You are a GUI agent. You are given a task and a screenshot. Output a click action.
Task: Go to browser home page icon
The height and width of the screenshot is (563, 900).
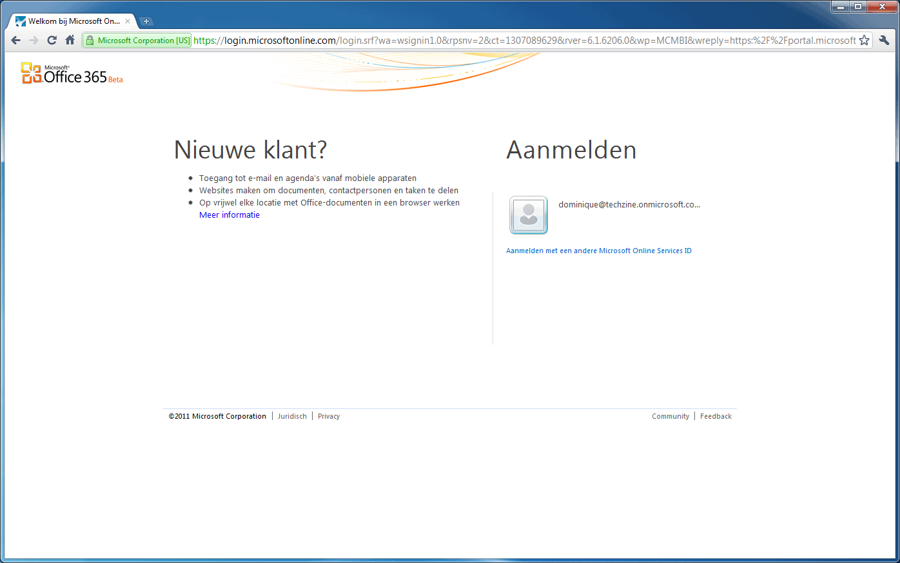(x=70, y=40)
